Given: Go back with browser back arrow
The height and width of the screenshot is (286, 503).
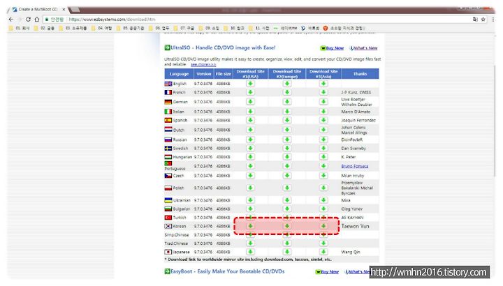Looking at the screenshot, I should [x=11, y=20].
